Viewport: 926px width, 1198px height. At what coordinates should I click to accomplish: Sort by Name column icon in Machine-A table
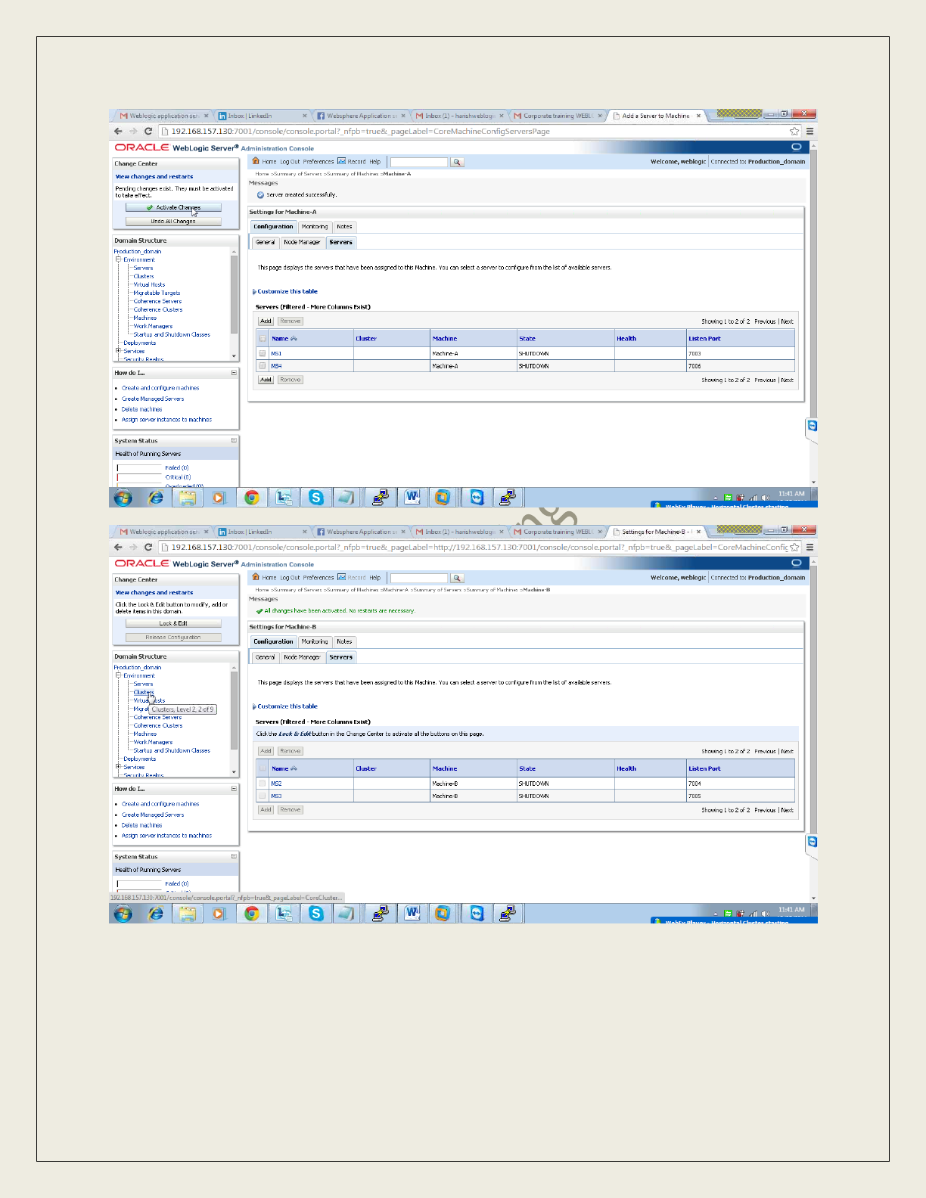[x=294, y=339]
